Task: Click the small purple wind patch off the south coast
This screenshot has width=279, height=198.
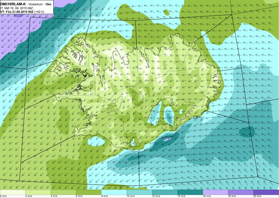Action: pos(167,139)
